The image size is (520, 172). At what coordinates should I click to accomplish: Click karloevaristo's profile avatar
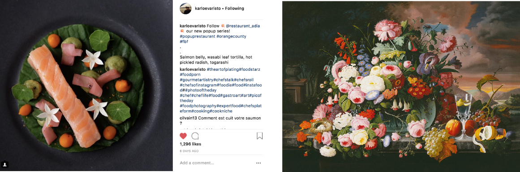(185, 8)
